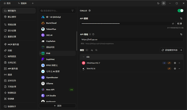Select 模型服务 in settings sidebar
The height and width of the screenshot is (110, 187).
pos(19,11)
